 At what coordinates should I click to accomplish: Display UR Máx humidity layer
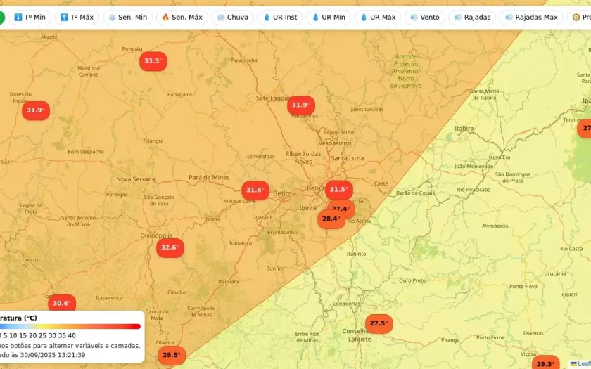pos(378,17)
